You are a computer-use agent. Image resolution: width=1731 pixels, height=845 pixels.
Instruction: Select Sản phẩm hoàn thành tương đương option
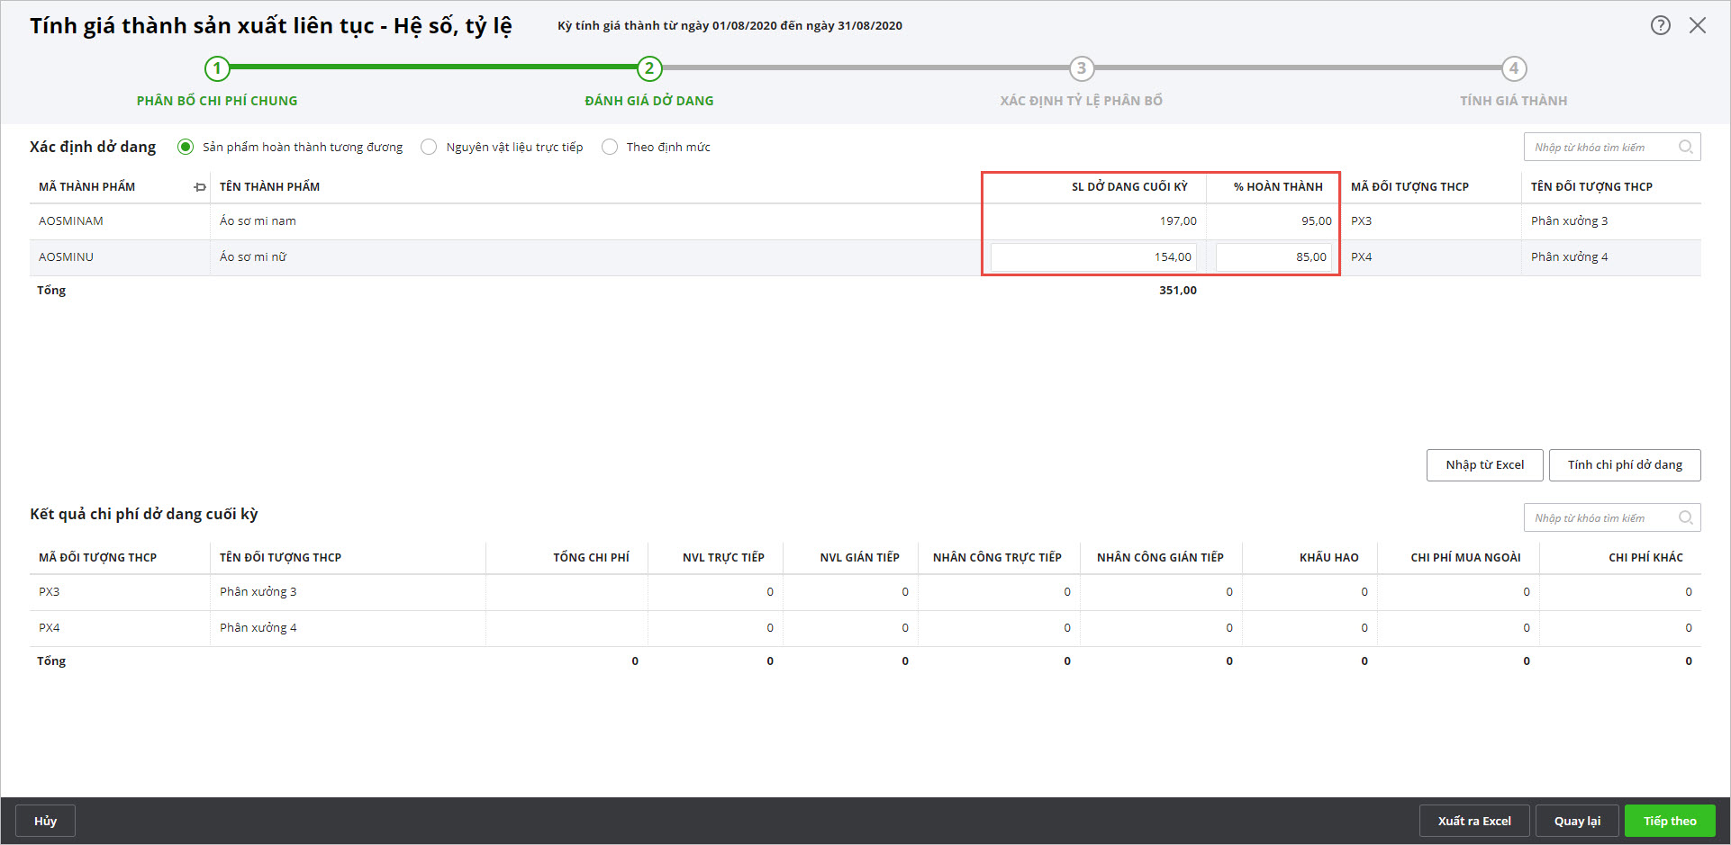tap(186, 147)
